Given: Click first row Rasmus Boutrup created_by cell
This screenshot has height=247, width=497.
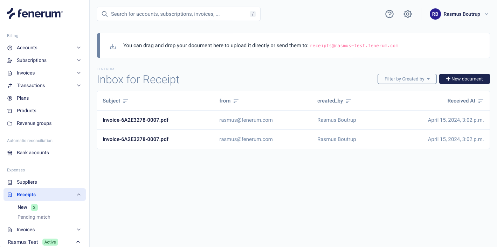Looking at the screenshot, I should 337,120.
